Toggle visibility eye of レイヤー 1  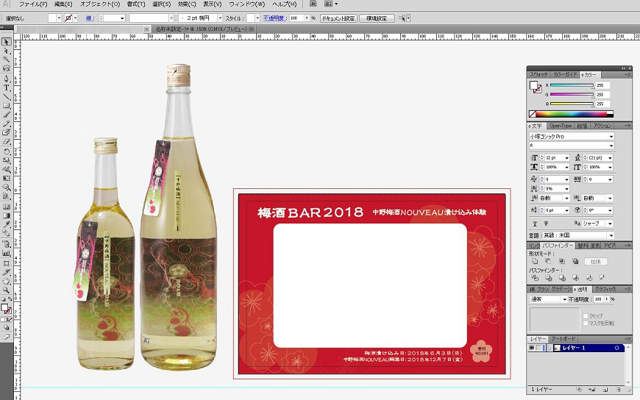(x=532, y=348)
